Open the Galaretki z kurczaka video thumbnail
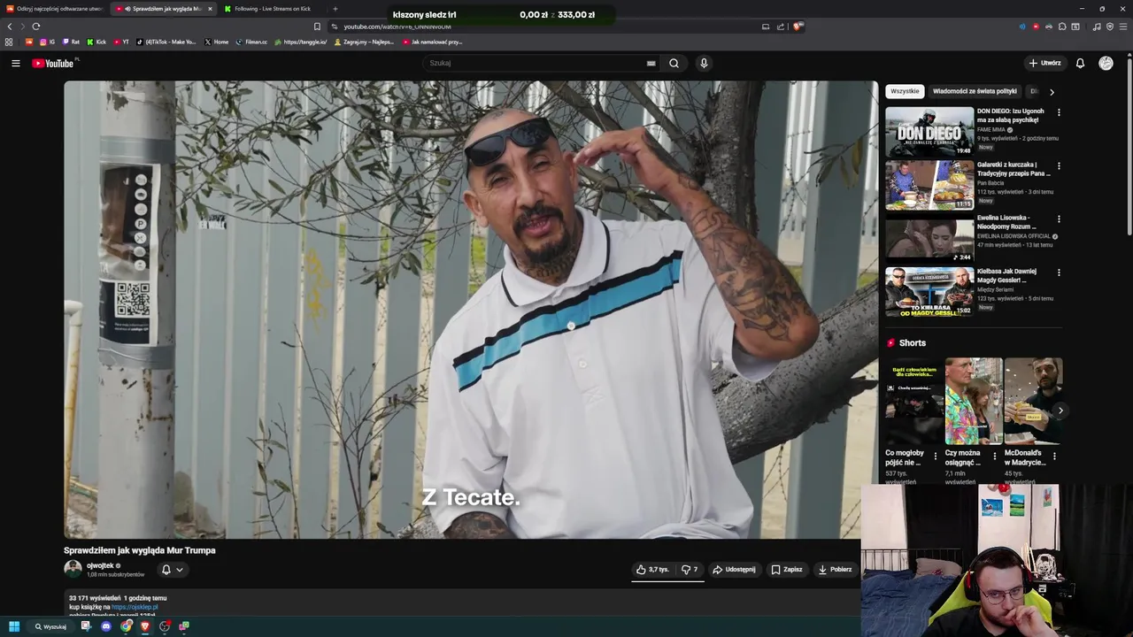 [x=929, y=185]
